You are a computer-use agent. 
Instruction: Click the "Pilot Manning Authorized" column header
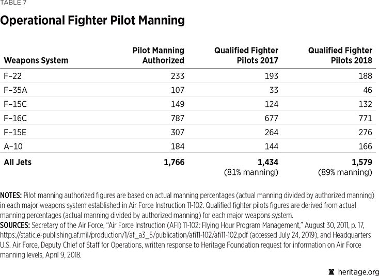pyautogui.click(x=158, y=55)
